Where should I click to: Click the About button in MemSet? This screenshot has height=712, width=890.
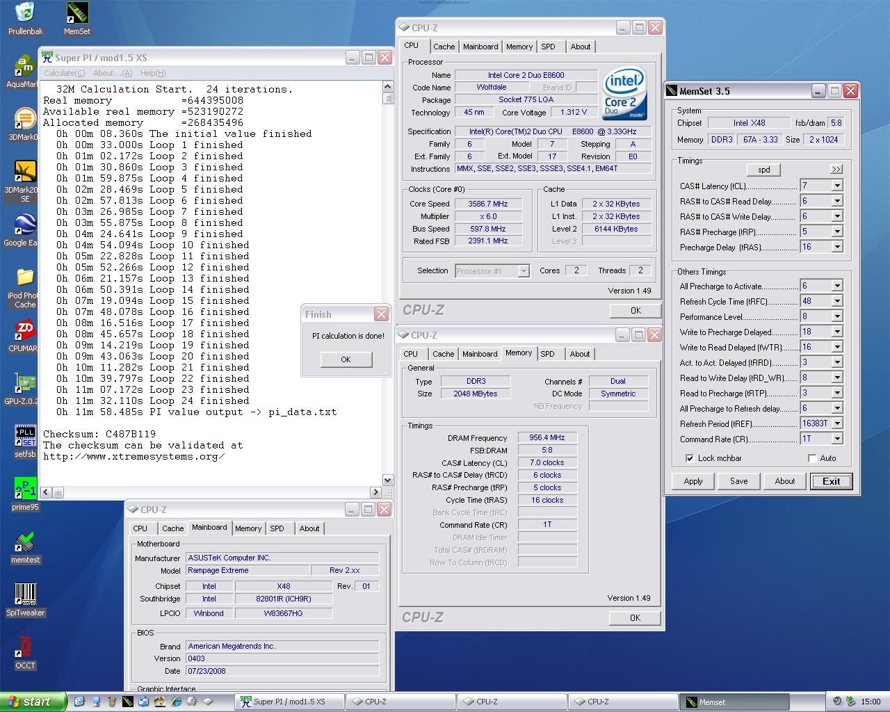click(785, 481)
